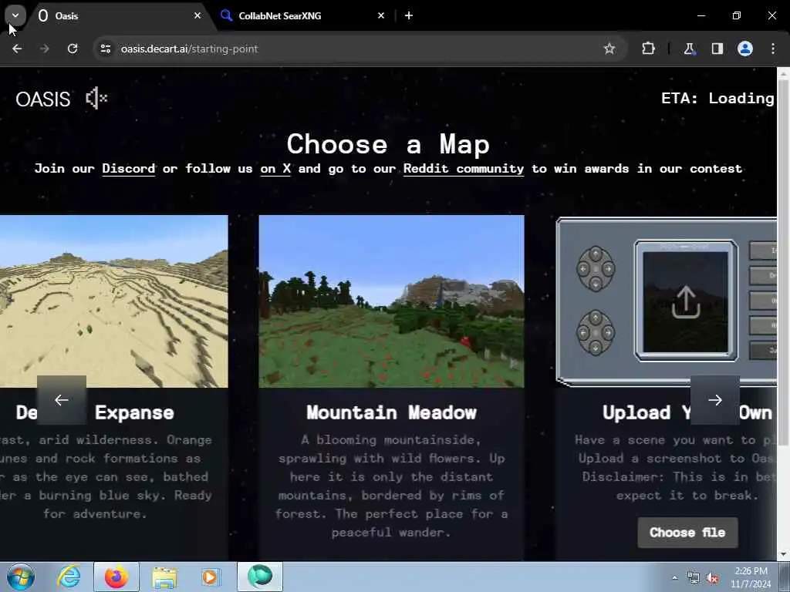Image resolution: width=790 pixels, height=592 pixels.
Task: Open the Discord link
Action: 129,169
